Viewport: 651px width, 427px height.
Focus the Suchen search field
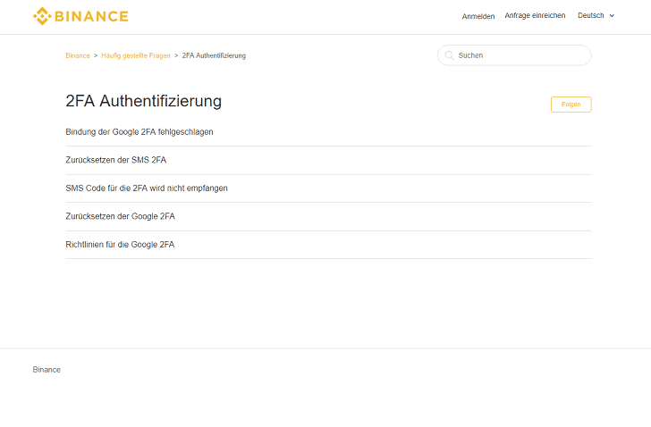[514, 55]
